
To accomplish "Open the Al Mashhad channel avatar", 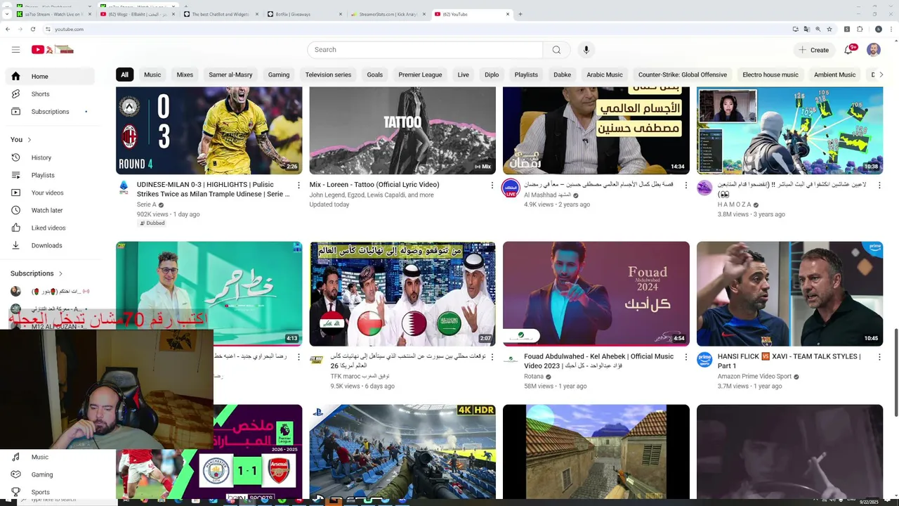I will 511,188.
